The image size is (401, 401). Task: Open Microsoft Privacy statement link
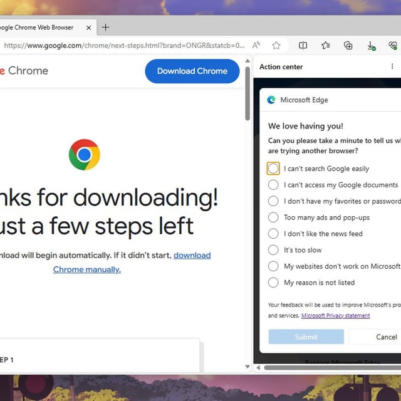point(336,316)
